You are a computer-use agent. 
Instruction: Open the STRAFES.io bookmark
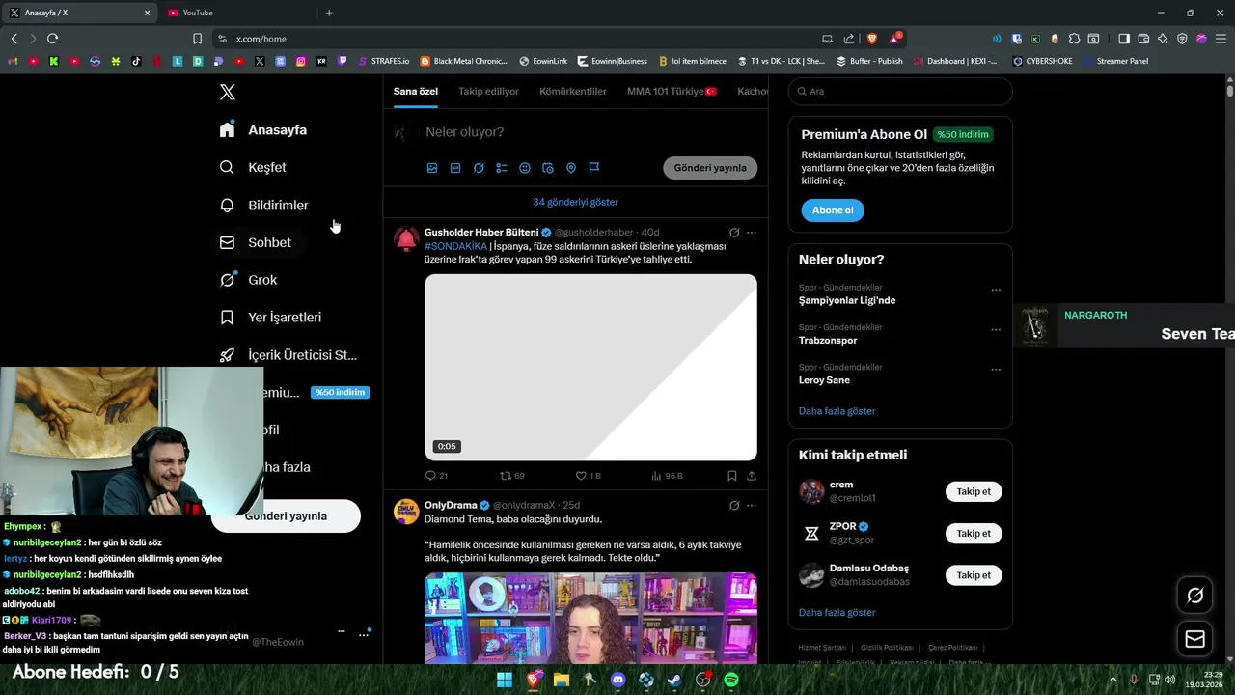coord(384,61)
